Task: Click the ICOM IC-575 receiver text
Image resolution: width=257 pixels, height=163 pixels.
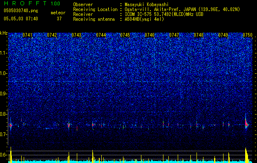Action: 164,14
